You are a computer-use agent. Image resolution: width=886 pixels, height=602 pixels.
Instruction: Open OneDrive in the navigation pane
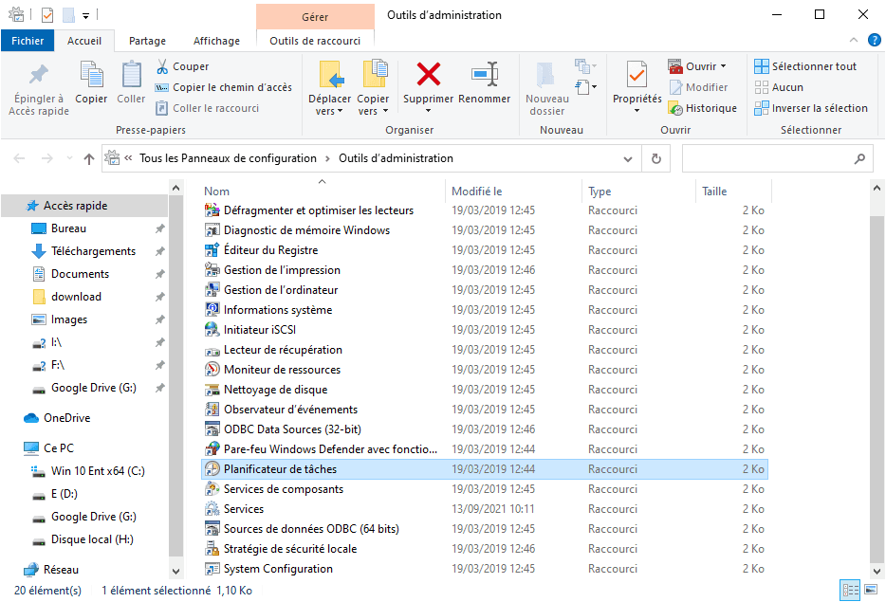click(x=66, y=418)
